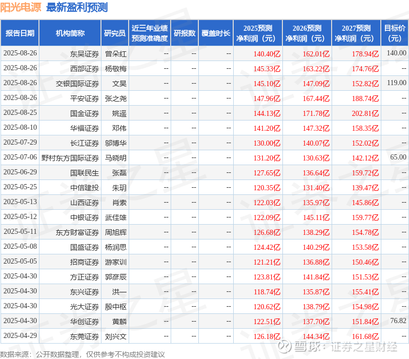Click the 研报数 column header
The width and height of the screenshot is (409, 359).
(185, 33)
